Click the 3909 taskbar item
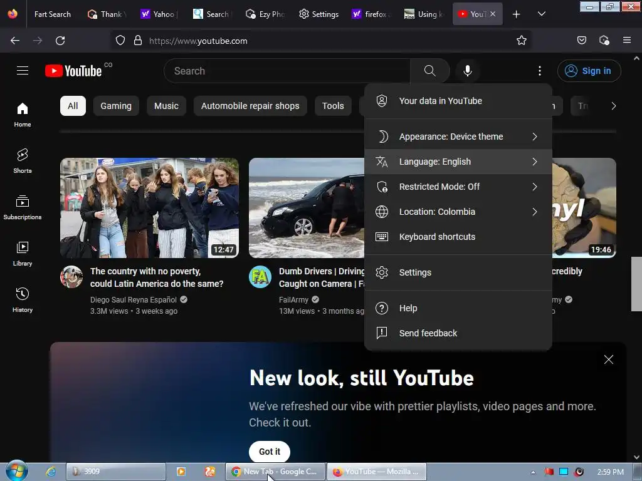Screen dimensions: 642x481 point(116,472)
